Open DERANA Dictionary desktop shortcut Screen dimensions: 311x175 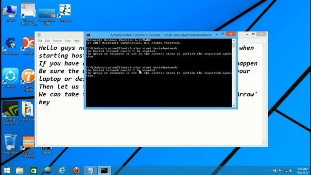click(28, 147)
